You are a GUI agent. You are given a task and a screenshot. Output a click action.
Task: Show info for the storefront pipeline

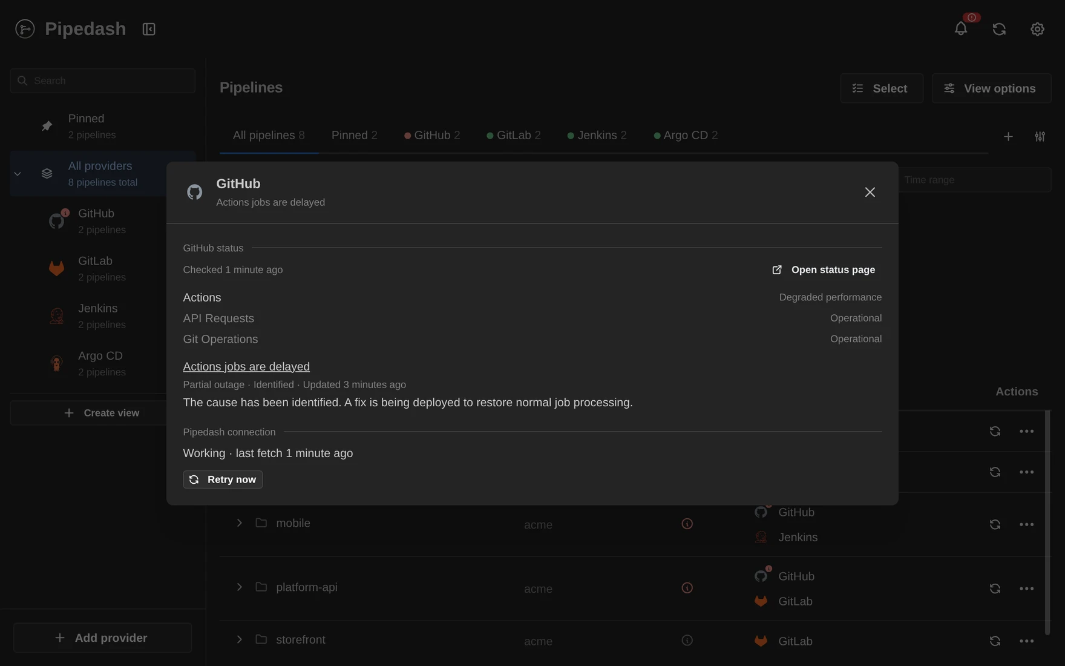coord(687,640)
